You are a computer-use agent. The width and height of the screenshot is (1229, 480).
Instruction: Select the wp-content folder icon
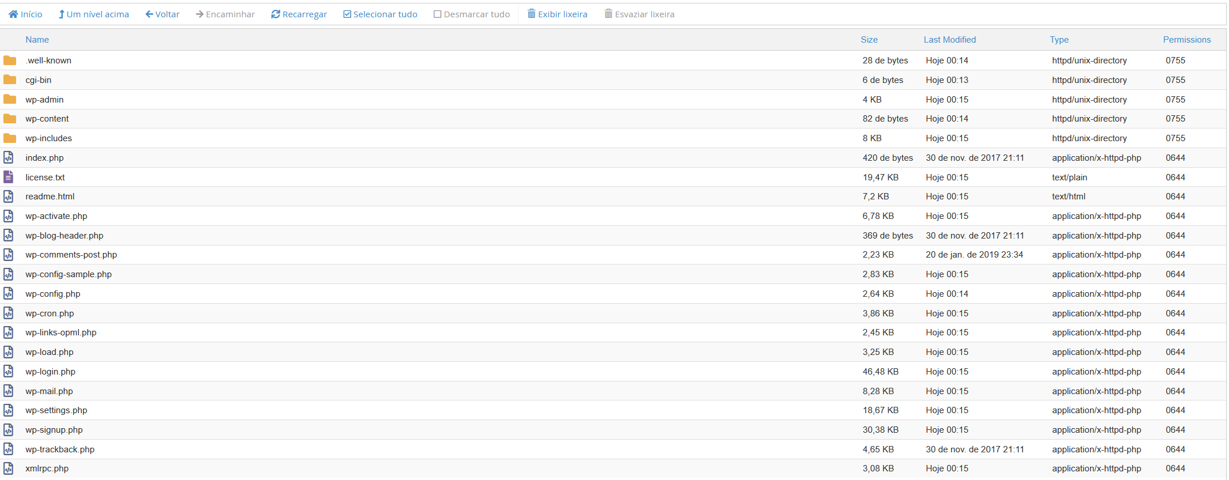10,119
